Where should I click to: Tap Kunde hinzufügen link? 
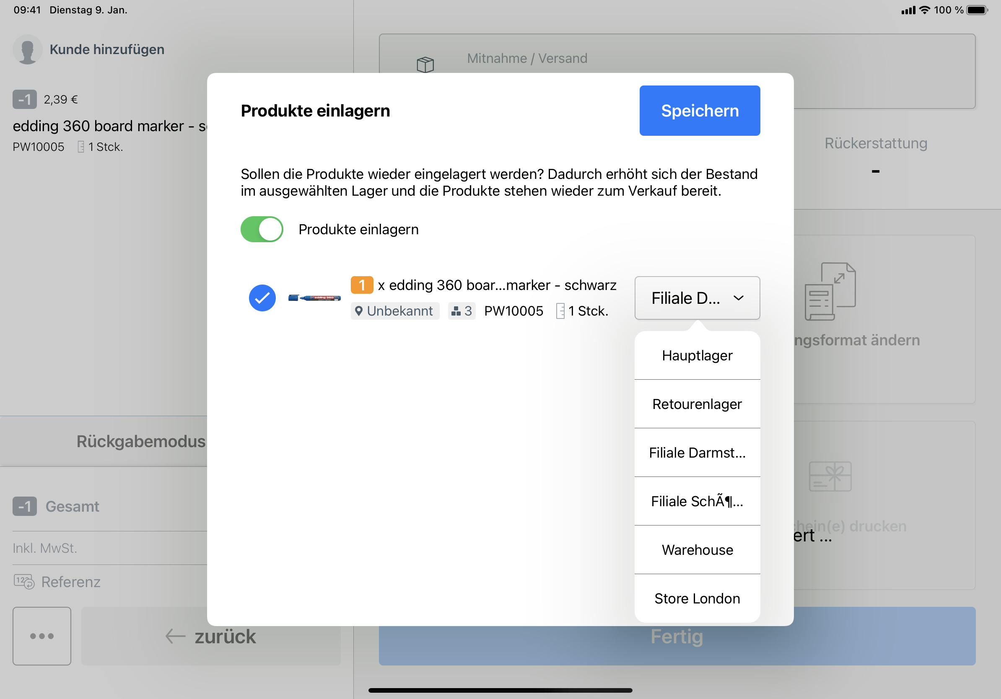point(107,49)
